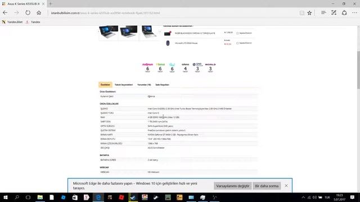Open the Microsoft mouse product link
The height and width of the screenshot is (202, 360).
point(186,43)
